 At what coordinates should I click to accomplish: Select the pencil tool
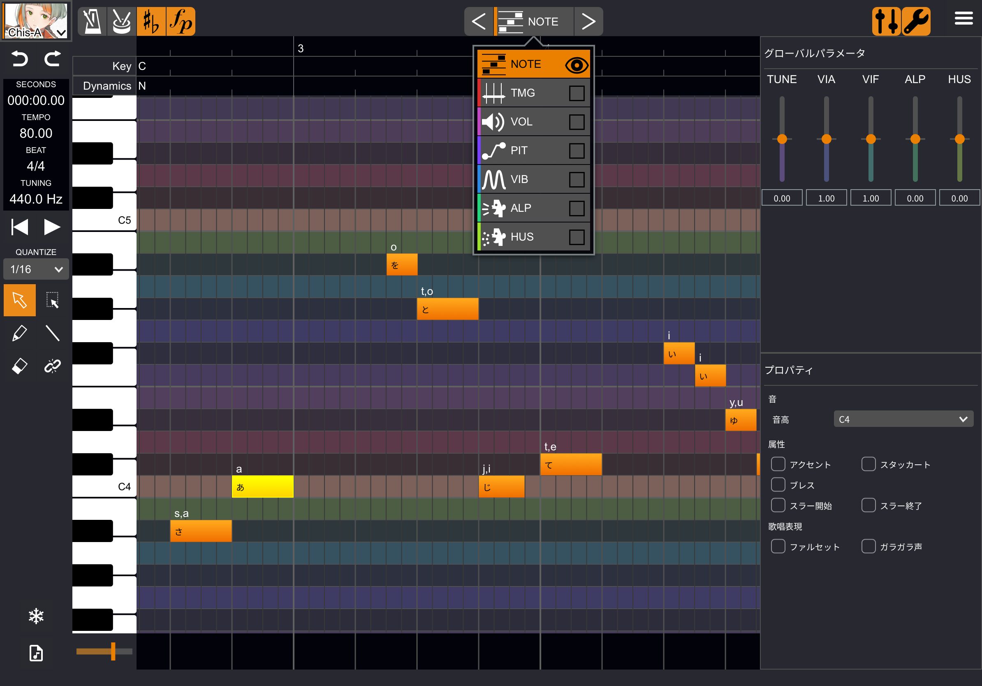20,333
